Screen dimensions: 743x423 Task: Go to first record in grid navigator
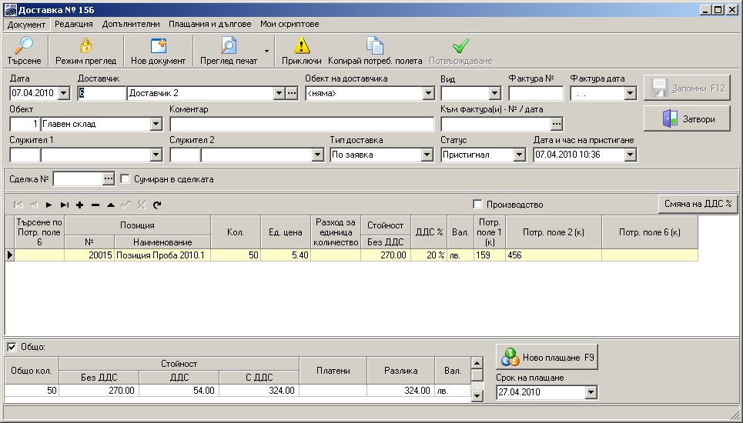coord(18,205)
